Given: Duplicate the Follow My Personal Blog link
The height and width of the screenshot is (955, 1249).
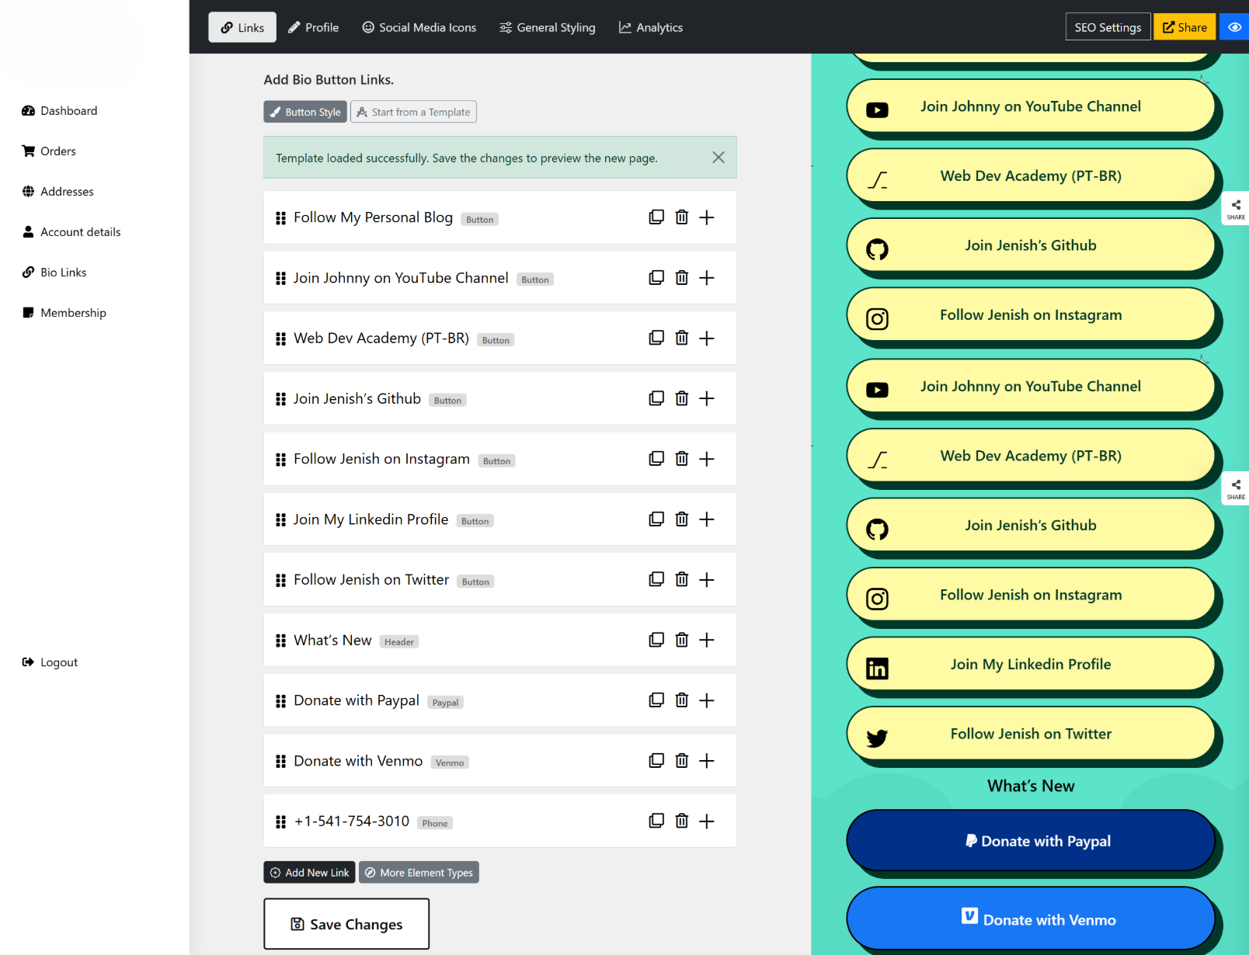Looking at the screenshot, I should (x=656, y=217).
